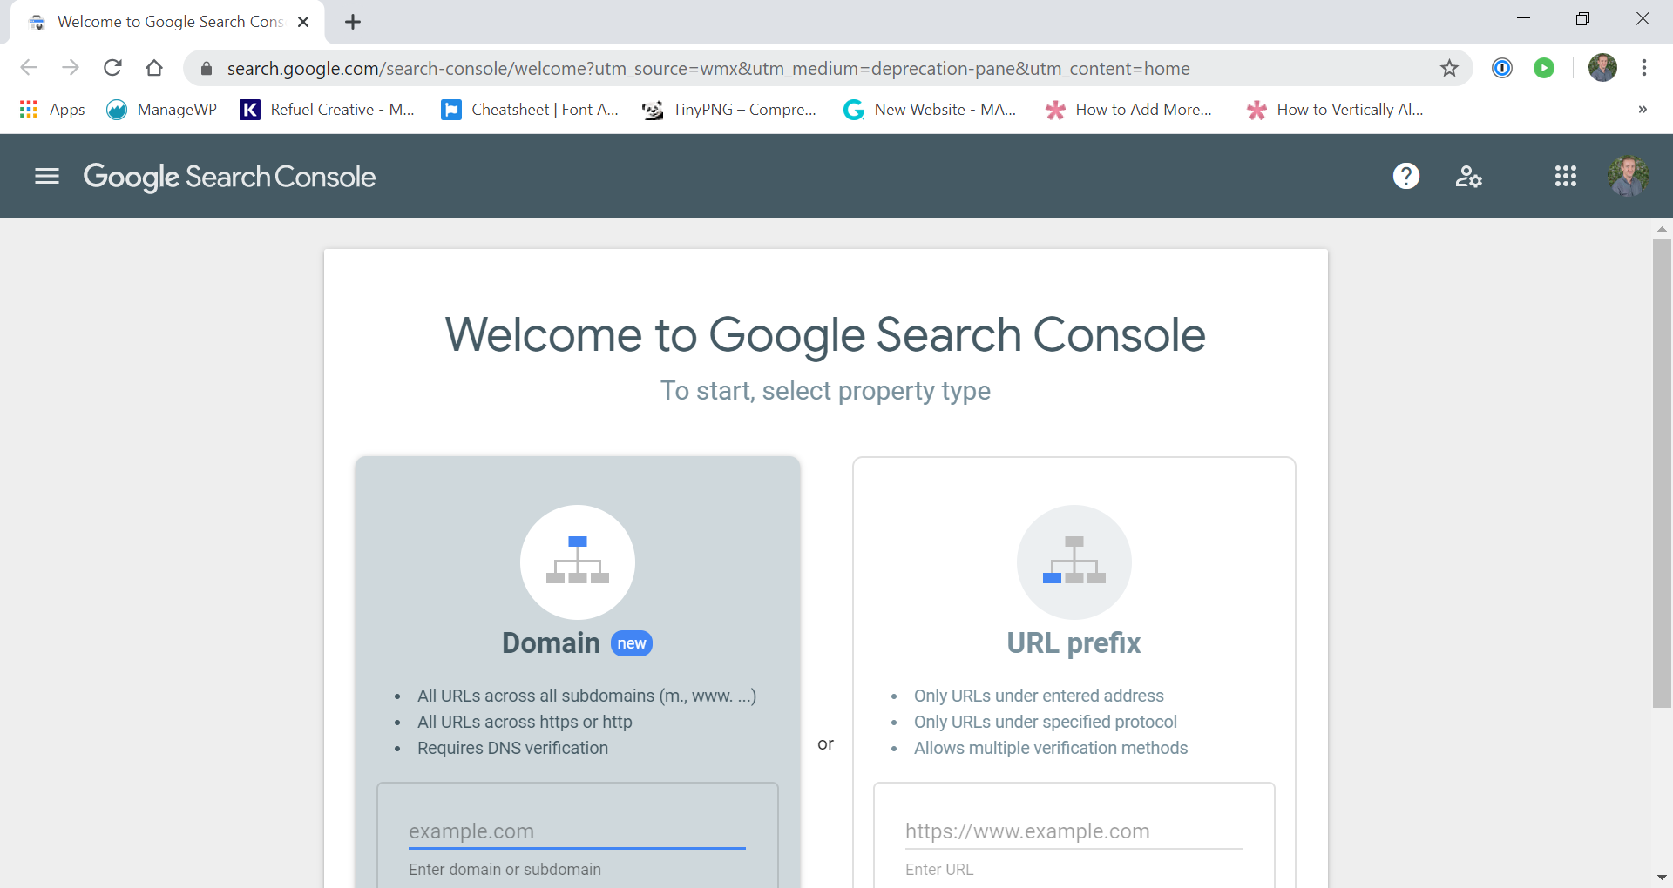Click scrollbar down arrow

tap(1662, 877)
